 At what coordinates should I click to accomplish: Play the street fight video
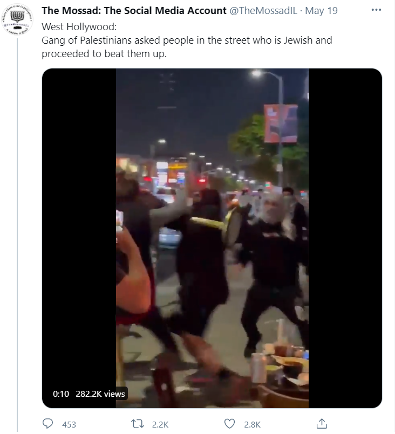tap(212, 238)
